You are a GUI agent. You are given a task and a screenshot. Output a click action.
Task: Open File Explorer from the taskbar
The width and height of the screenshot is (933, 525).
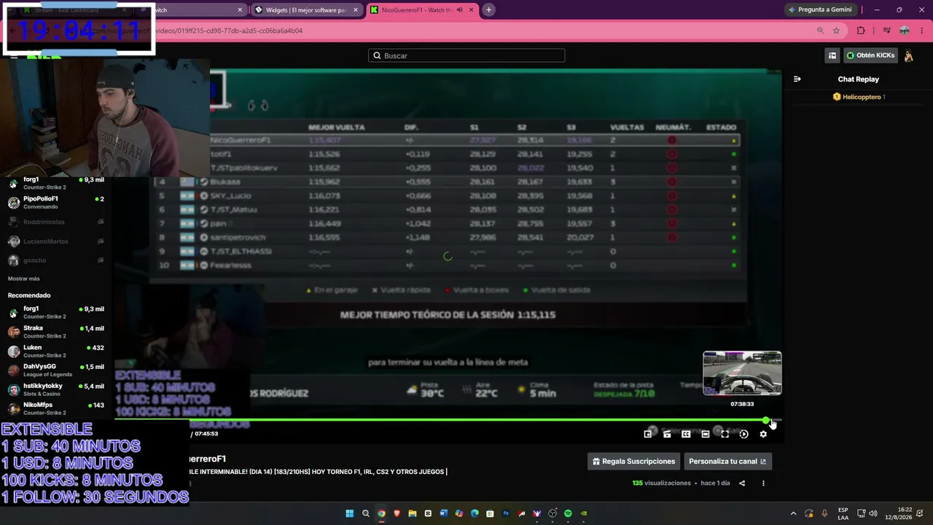(x=413, y=513)
